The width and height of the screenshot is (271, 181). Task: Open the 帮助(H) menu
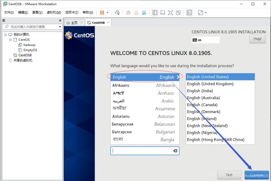pos(88,13)
